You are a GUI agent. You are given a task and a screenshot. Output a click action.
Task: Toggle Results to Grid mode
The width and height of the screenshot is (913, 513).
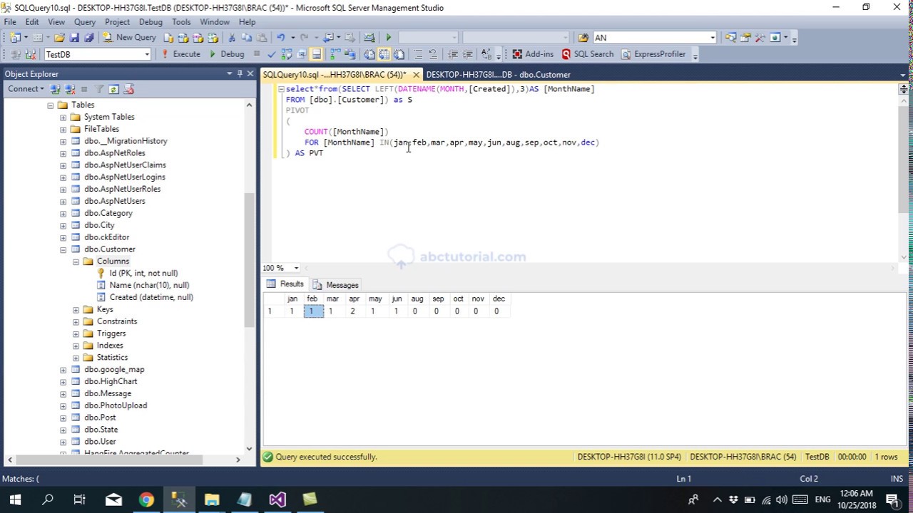[x=384, y=54]
